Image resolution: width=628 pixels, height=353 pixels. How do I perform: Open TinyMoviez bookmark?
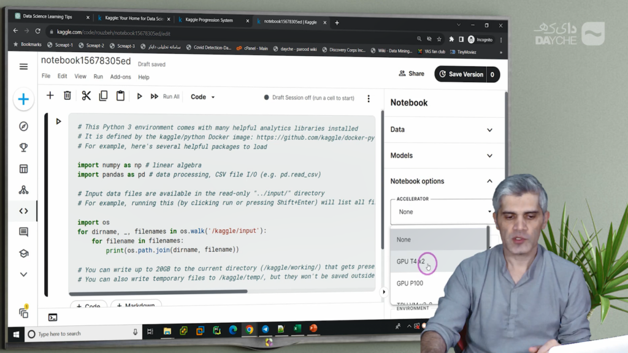[x=464, y=52]
